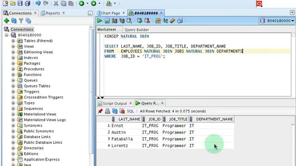Collapse the 8040180000 connection node
The width and height of the screenshot is (296, 166).
click(x=6, y=35)
